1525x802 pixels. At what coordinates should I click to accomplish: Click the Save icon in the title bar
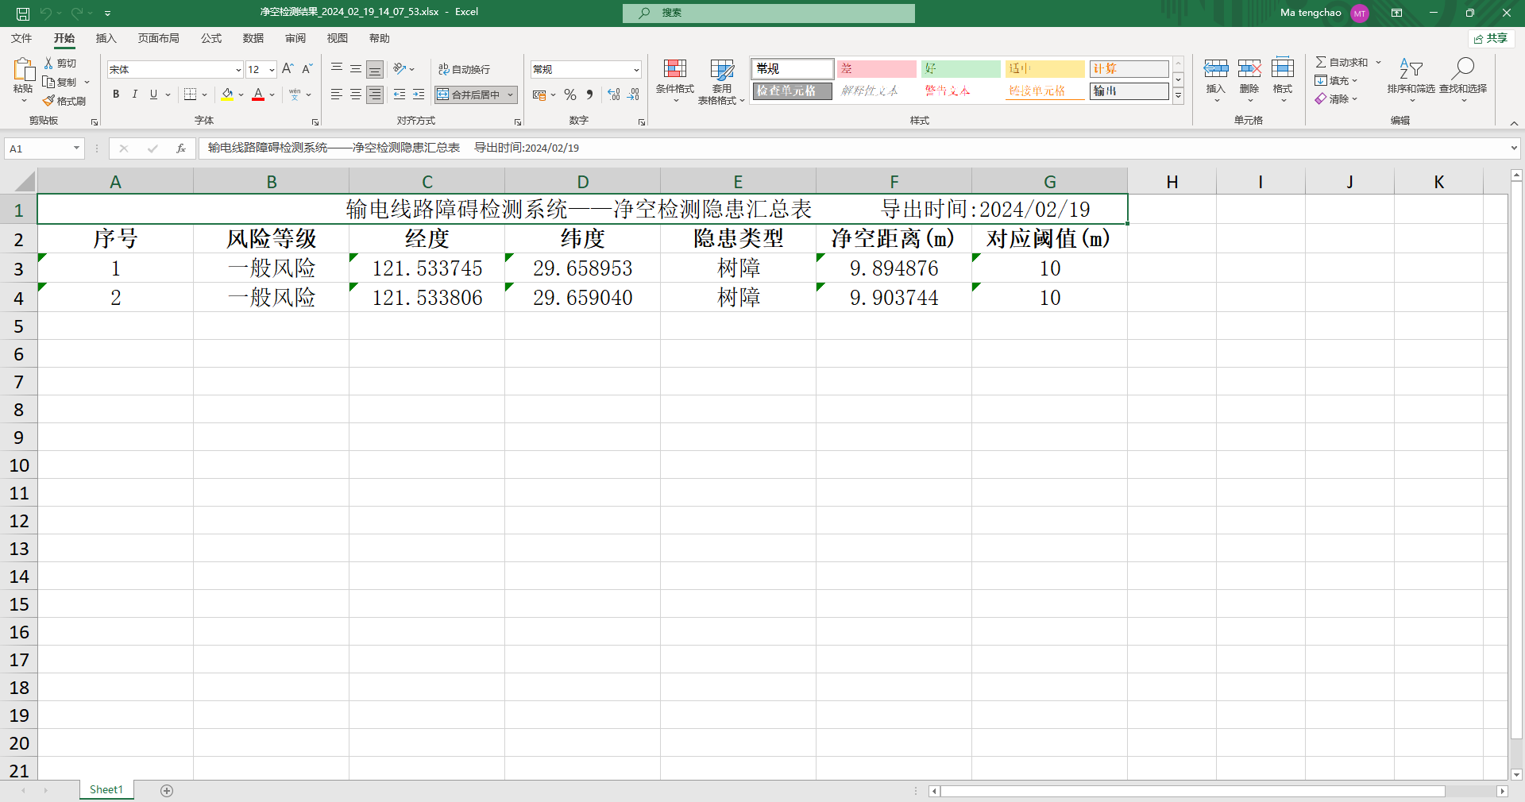tap(23, 13)
